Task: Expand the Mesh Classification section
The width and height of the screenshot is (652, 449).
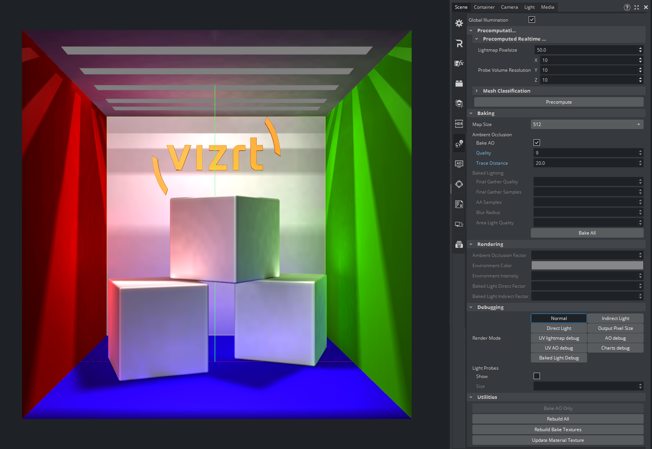Action: [477, 91]
